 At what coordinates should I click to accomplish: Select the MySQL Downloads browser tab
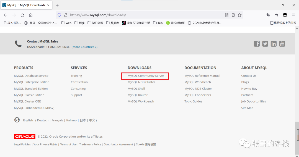point(26,5)
